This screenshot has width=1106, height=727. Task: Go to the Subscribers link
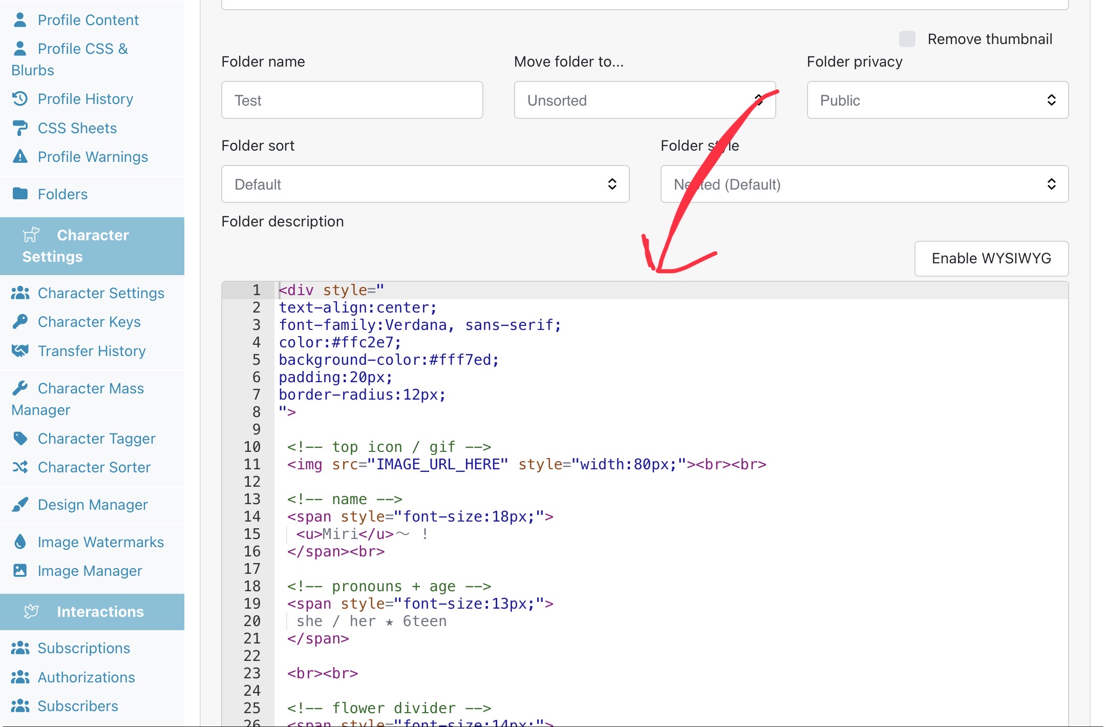[x=78, y=706]
